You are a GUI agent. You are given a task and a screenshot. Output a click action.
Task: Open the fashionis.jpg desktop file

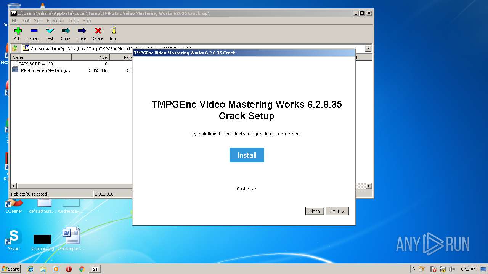pos(42,242)
